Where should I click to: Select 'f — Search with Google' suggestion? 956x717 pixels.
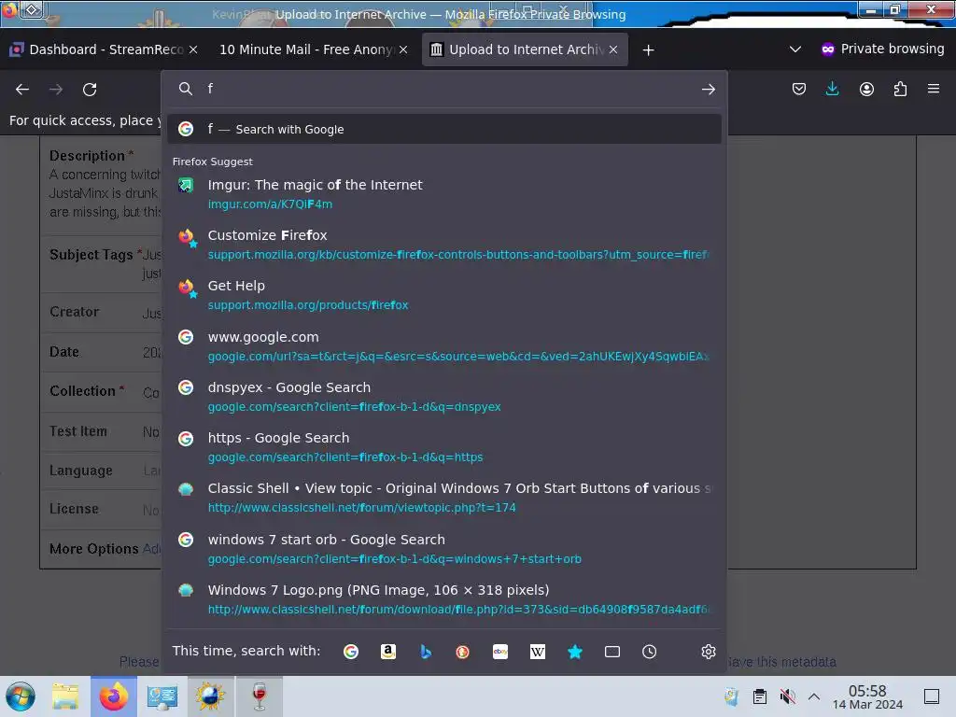click(444, 129)
